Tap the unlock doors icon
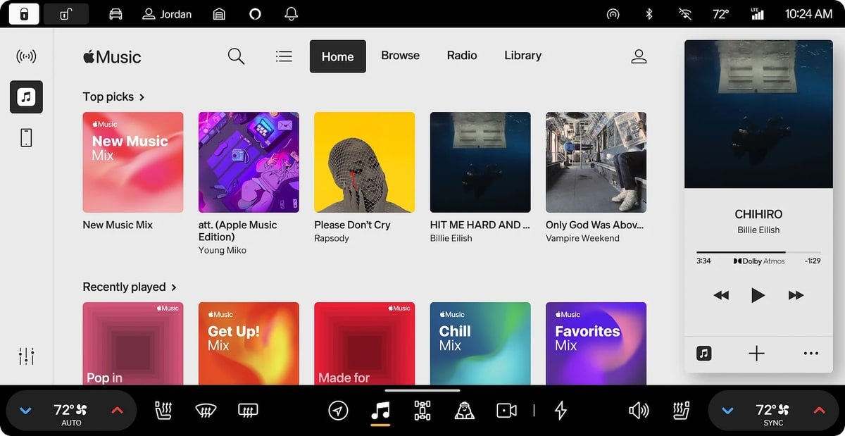Viewport: 845px width, 436px height. click(65, 13)
